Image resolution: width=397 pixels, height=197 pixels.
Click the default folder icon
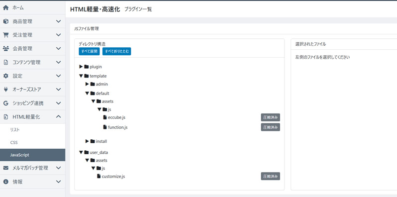point(93,93)
